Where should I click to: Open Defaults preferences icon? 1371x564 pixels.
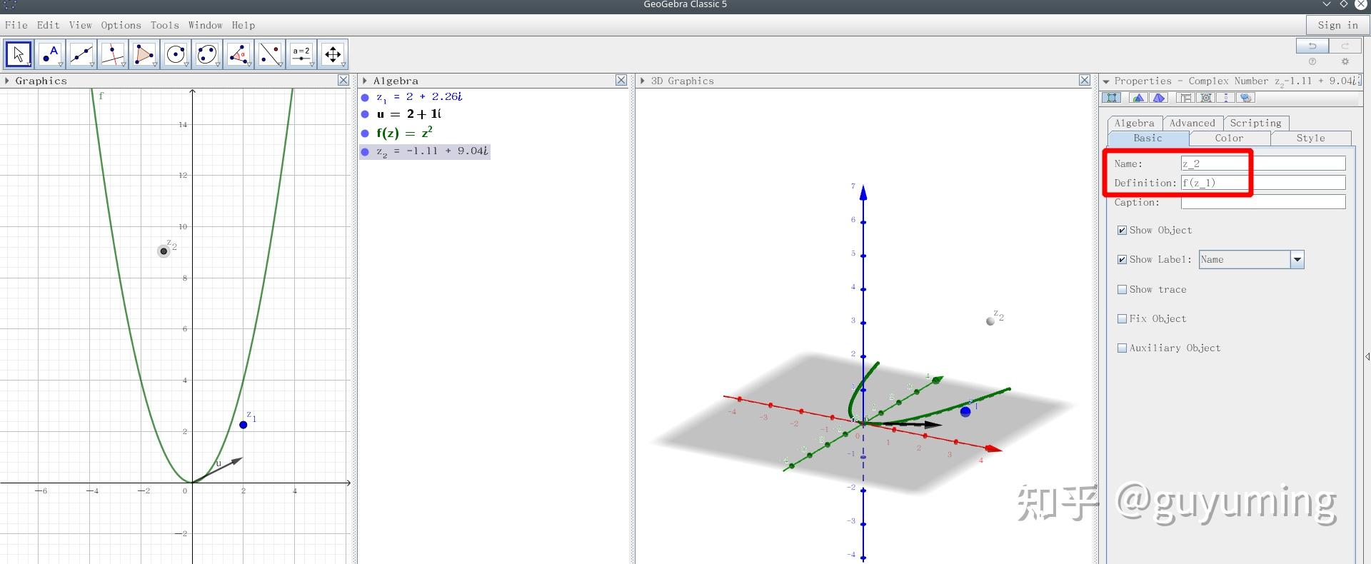pyautogui.click(x=1206, y=98)
